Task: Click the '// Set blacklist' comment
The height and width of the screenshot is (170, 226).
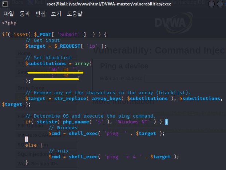Action: [48, 58]
